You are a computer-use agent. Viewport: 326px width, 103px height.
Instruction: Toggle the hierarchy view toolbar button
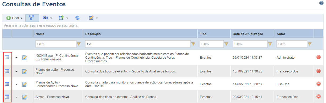tap(32, 18)
